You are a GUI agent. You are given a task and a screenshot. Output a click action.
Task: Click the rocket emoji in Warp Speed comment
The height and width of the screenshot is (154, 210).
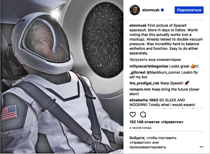187,83
